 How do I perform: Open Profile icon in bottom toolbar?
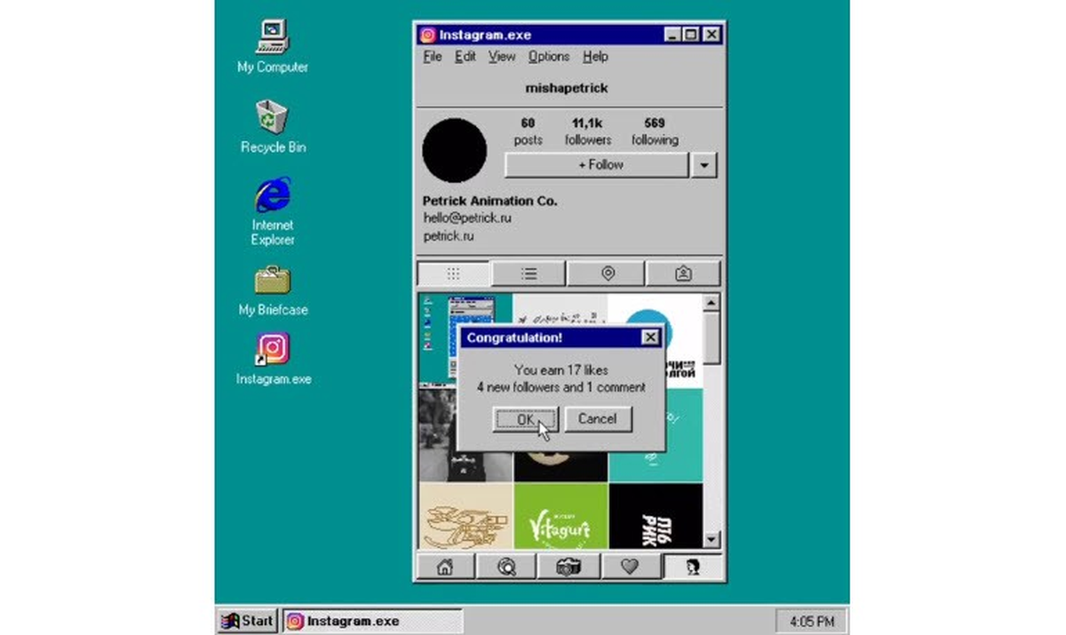click(692, 567)
